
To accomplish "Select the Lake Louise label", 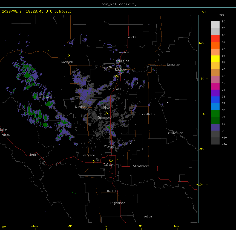I will 5,132.
